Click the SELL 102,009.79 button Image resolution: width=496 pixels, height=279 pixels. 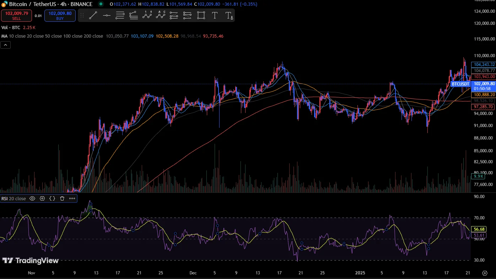click(x=16, y=16)
